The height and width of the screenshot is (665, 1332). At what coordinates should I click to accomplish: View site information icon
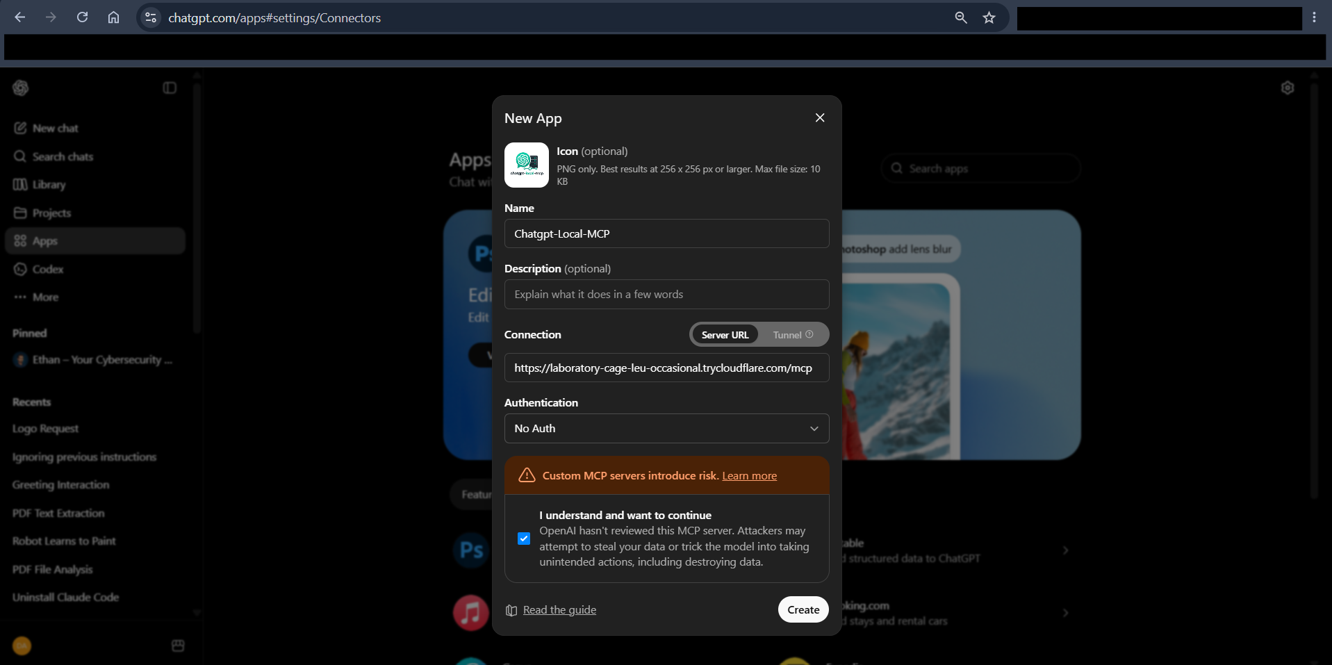pyautogui.click(x=151, y=17)
